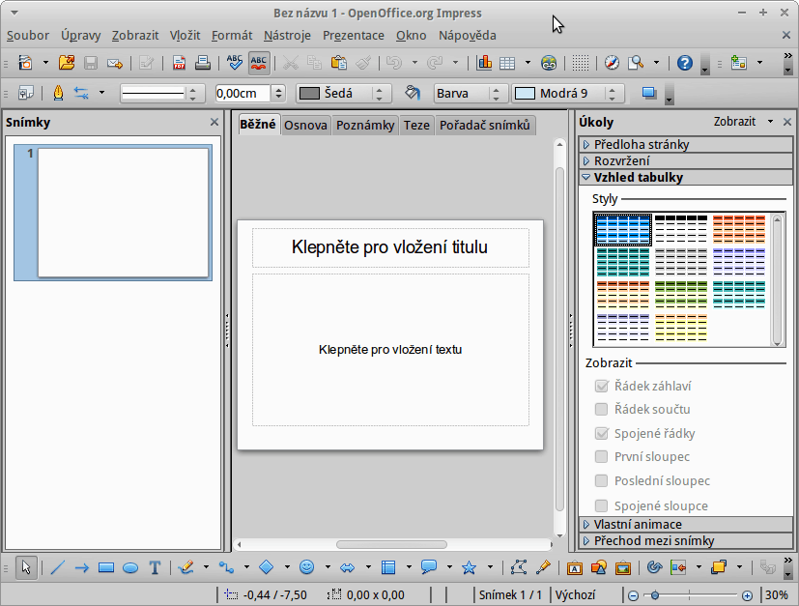Send document as e-mail icon
Viewport: 799px width, 606px height.
point(115,63)
